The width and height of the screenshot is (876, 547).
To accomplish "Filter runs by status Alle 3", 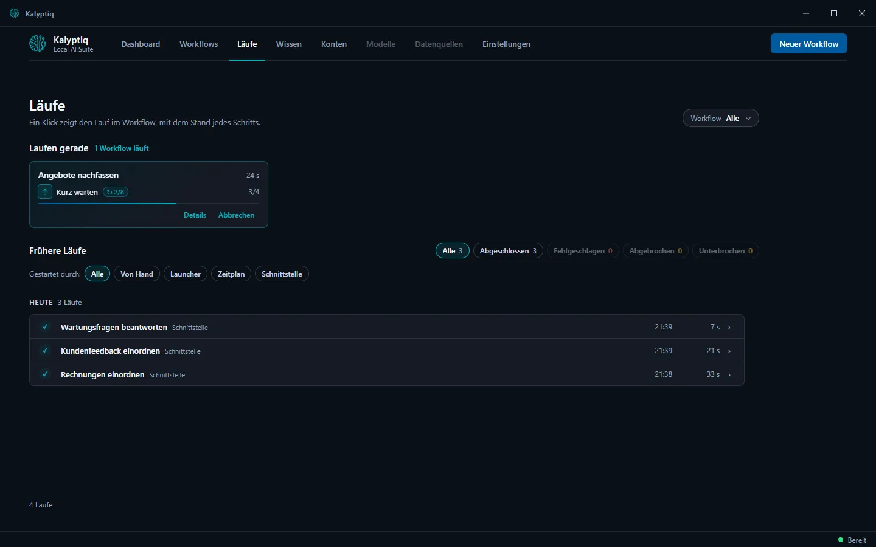I will (x=453, y=251).
